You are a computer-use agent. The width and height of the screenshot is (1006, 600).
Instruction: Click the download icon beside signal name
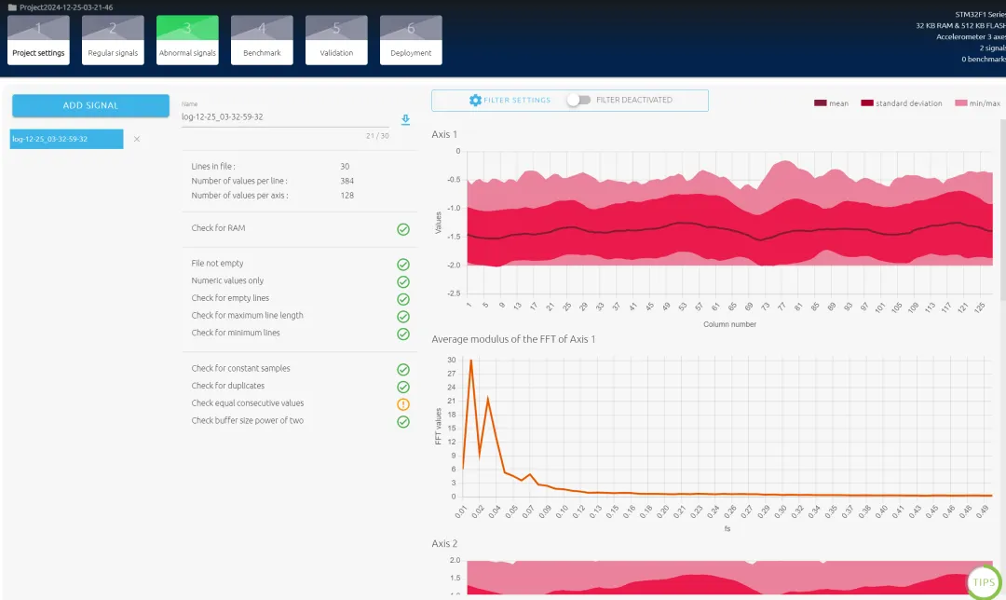(x=405, y=119)
